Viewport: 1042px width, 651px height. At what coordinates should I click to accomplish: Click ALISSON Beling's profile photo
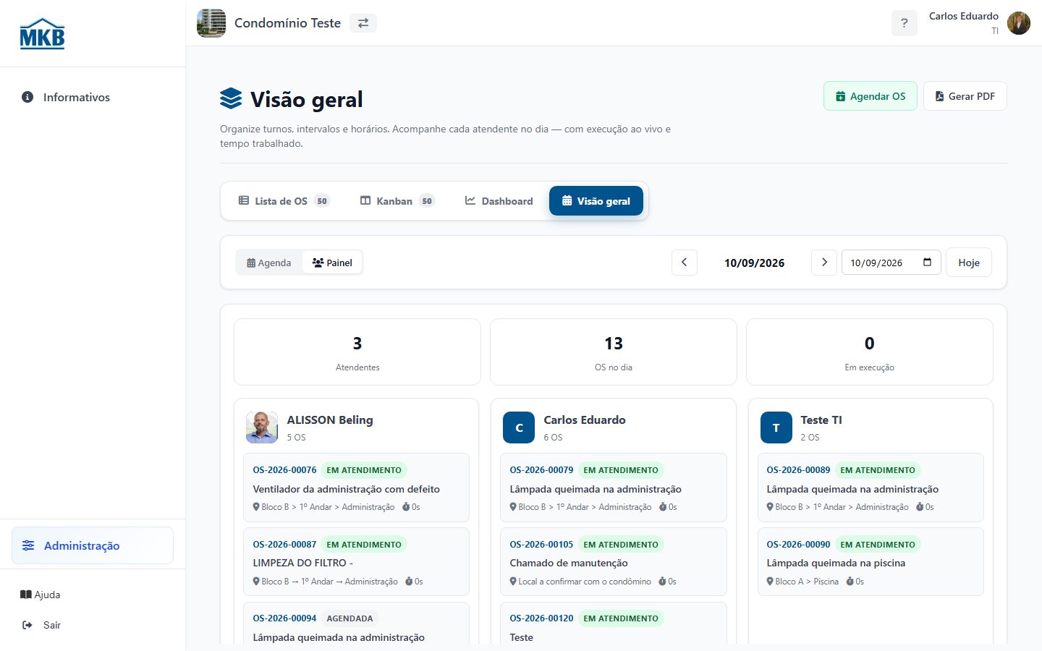[x=262, y=427]
